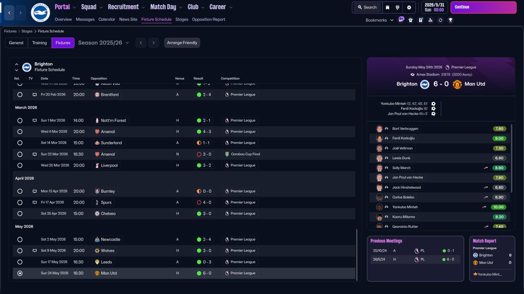Switch to the Training tab

tap(39, 43)
